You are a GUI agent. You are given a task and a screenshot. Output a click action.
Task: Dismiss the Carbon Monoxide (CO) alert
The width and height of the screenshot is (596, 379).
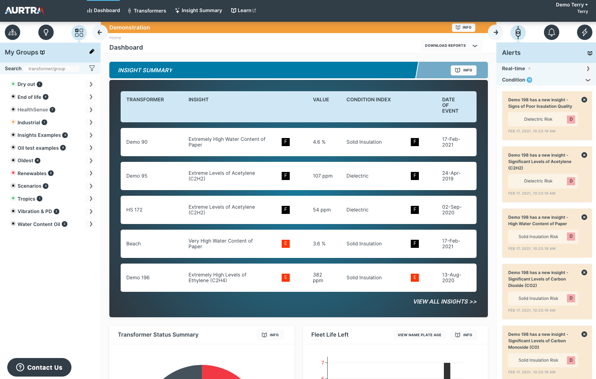(x=584, y=334)
